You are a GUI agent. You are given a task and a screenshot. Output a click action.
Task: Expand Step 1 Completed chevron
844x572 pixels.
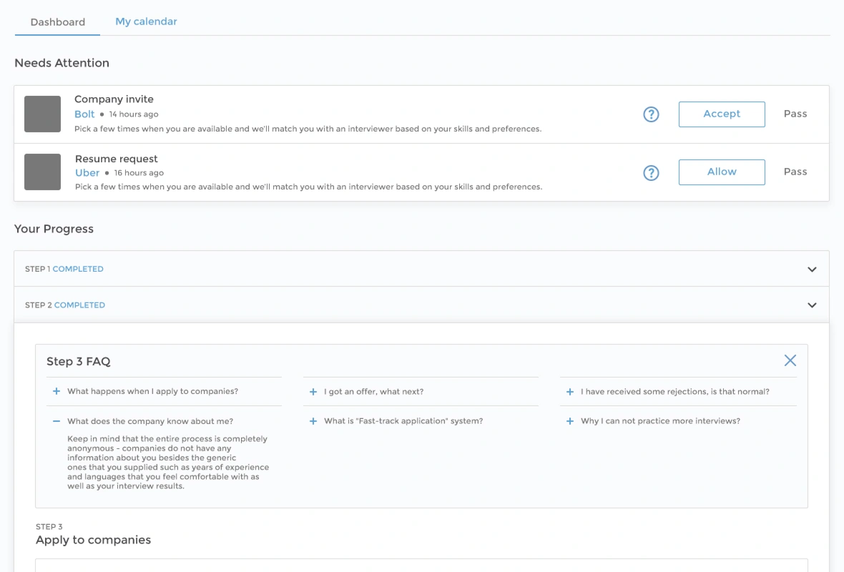coord(812,269)
